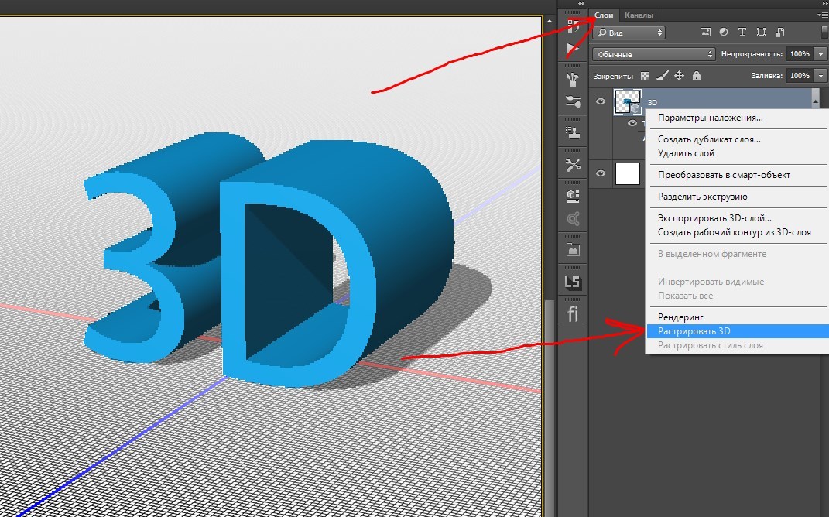Image resolution: width=829 pixels, height=517 pixels.
Task: Open the Brush Presets panel icon
Action: (x=573, y=80)
